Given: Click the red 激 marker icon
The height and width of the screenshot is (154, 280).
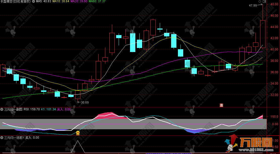Looking at the screenshot, I should 222,105.
